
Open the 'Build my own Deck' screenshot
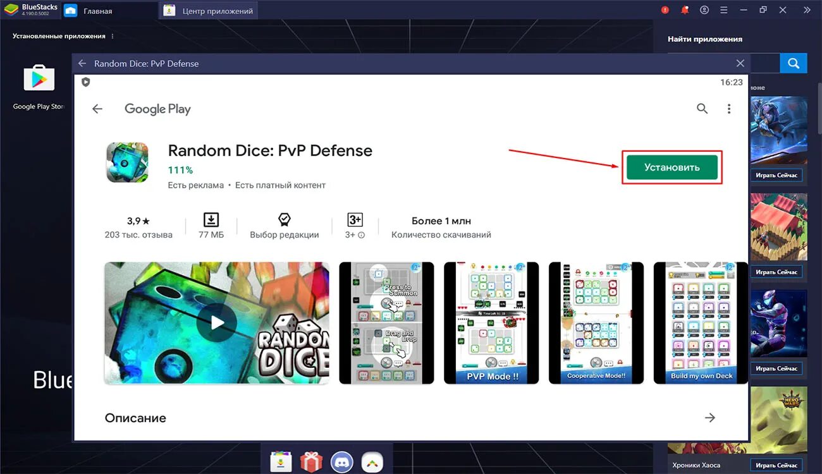701,323
